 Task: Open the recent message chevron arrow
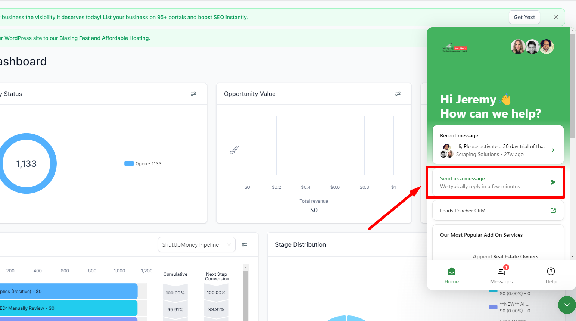(553, 150)
